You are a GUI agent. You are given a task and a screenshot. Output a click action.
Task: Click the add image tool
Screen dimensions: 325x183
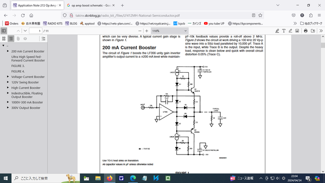click(x=297, y=31)
